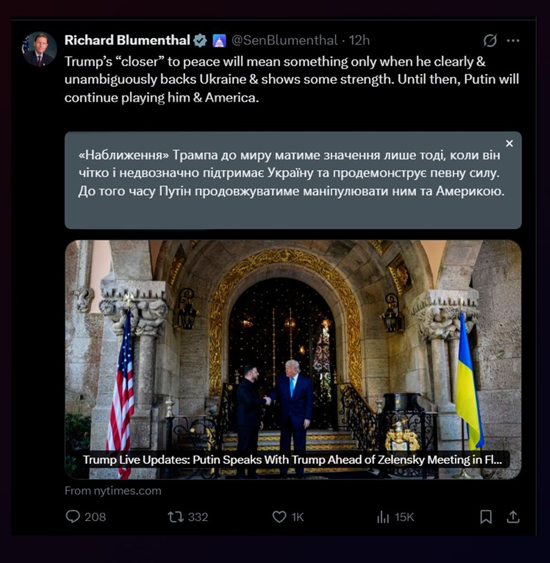Image resolution: width=550 pixels, height=563 pixels.
Task: Open the Grok explain-post icon
Action: [x=490, y=41]
